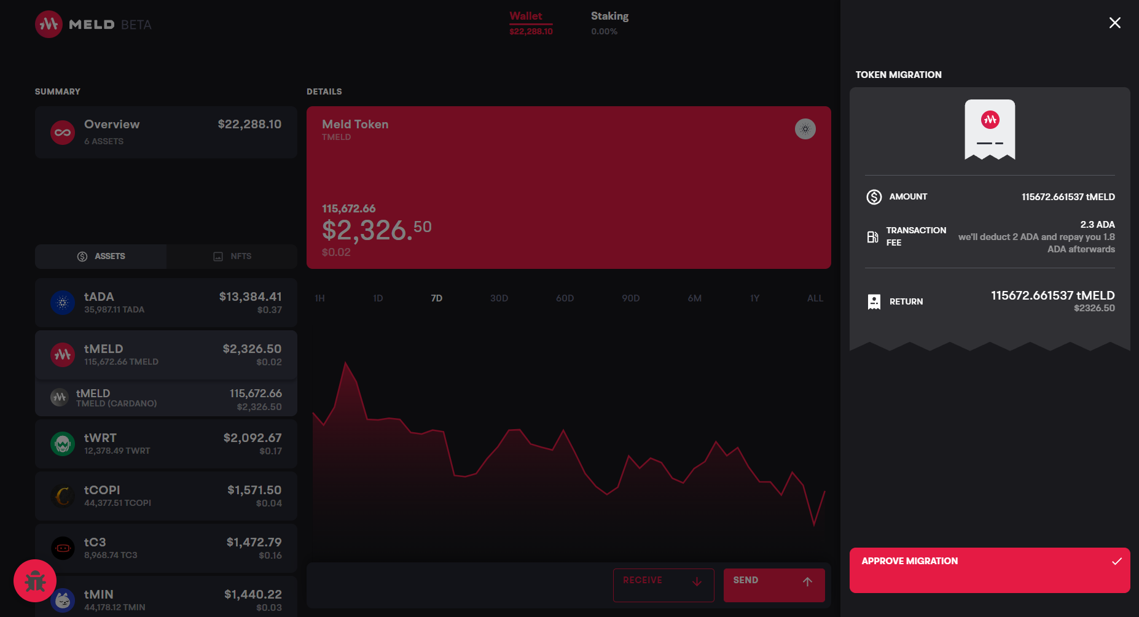1139x617 pixels.
Task: Close the token migration panel
Action: [1114, 23]
